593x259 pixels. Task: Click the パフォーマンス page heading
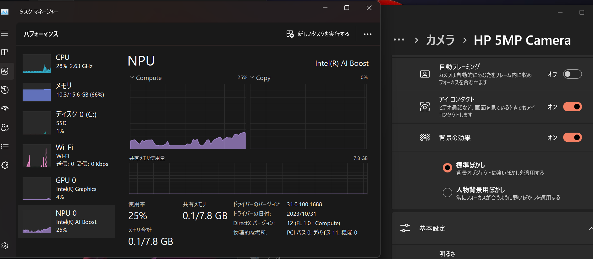coord(41,34)
